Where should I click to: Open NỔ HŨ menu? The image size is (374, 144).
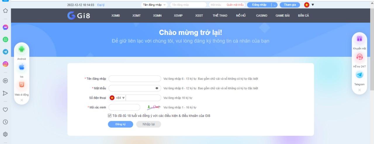click(241, 15)
